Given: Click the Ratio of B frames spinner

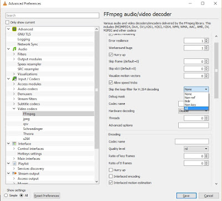Looking at the screenshot, I should [196, 163].
